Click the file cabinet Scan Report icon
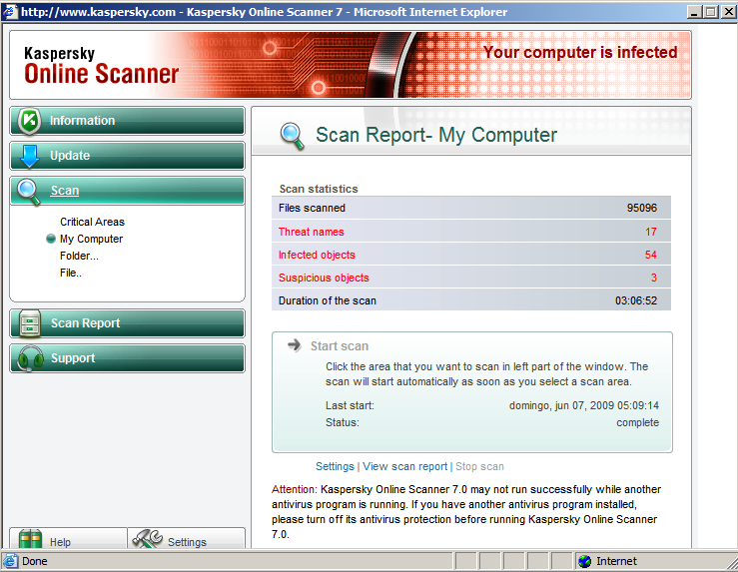The image size is (738, 572). pos(30,324)
